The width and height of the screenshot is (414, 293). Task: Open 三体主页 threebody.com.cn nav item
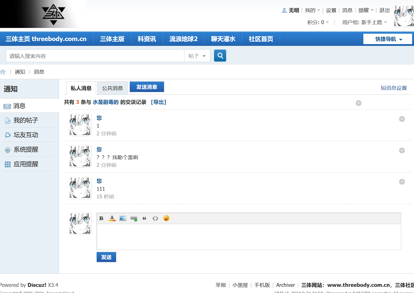46,39
